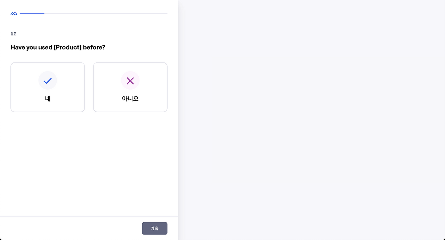Click the blue checkmark icon

pos(48,81)
